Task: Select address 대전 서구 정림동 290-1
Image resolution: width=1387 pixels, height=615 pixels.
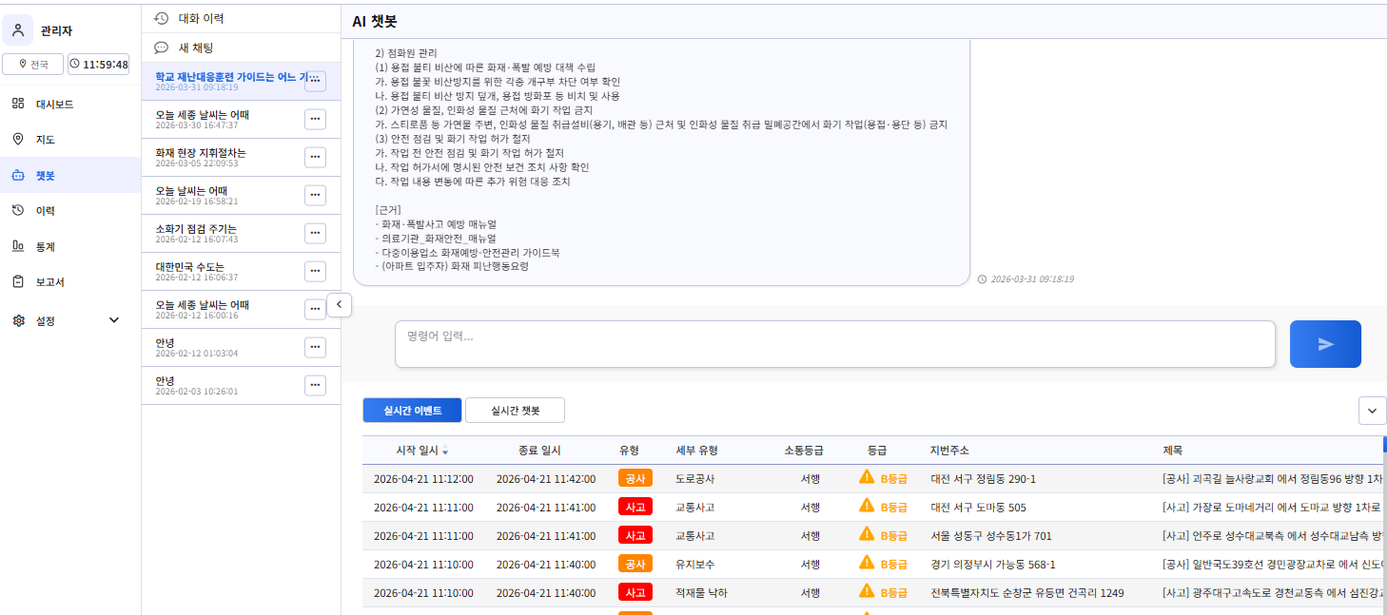Action: (x=984, y=479)
